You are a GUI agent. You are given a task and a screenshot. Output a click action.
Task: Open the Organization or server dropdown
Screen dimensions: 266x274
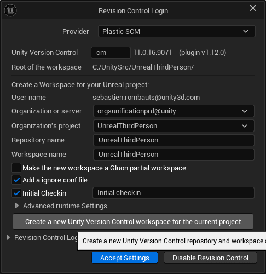(x=174, y=111)
